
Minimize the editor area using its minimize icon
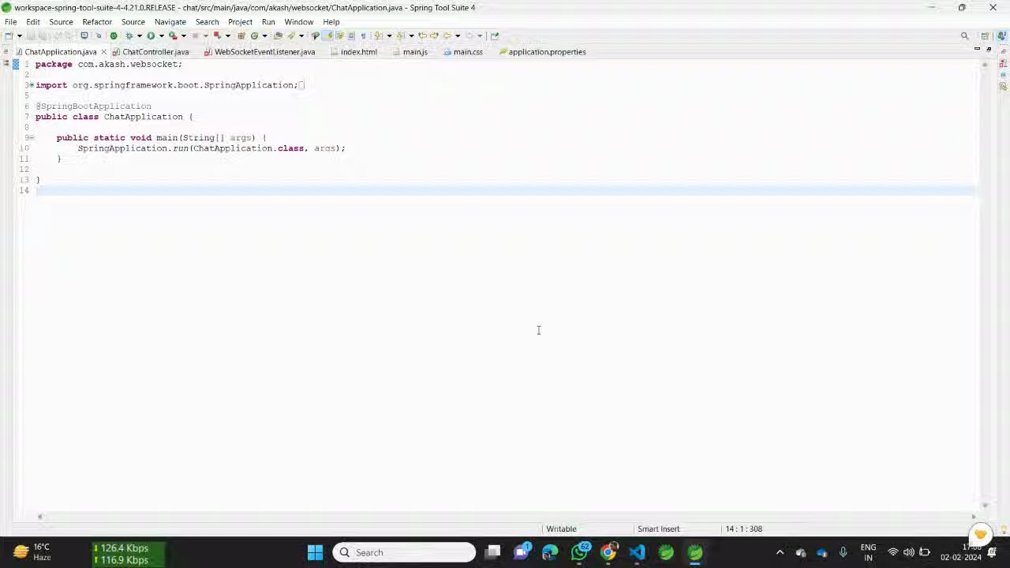point(977,50)
